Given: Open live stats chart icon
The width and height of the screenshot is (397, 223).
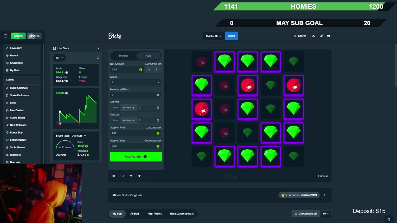Looking at the screenshot, I should coord(131,176).
